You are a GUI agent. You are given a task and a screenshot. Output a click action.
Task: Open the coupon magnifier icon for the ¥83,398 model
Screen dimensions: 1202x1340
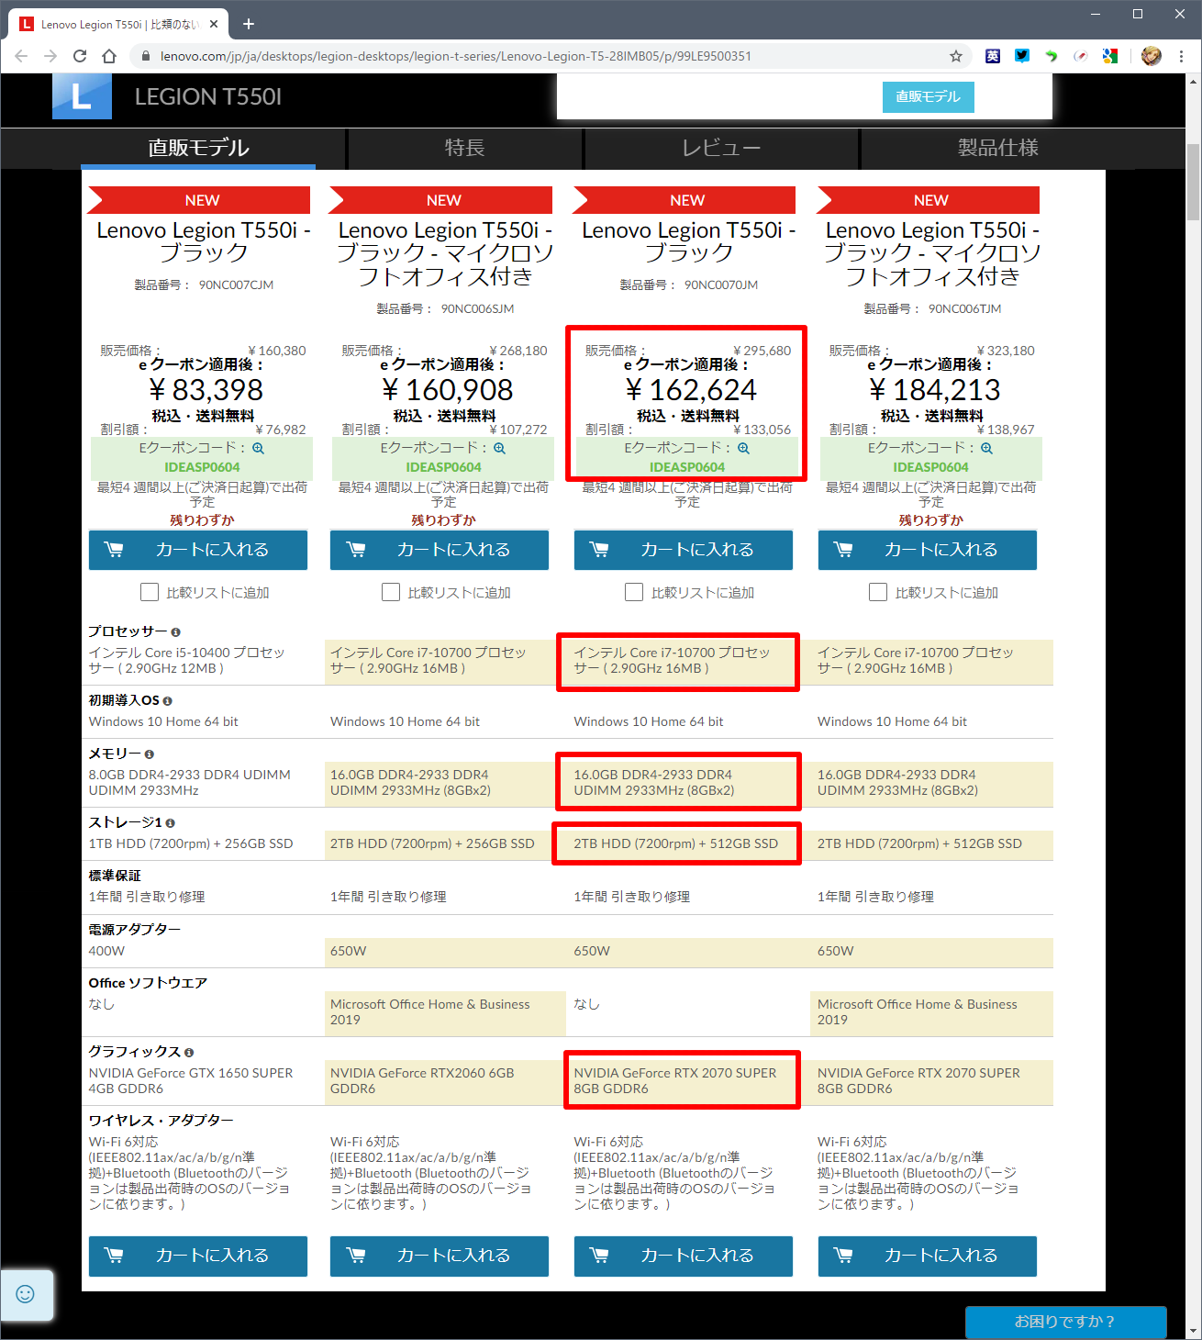tap(258, 448)
